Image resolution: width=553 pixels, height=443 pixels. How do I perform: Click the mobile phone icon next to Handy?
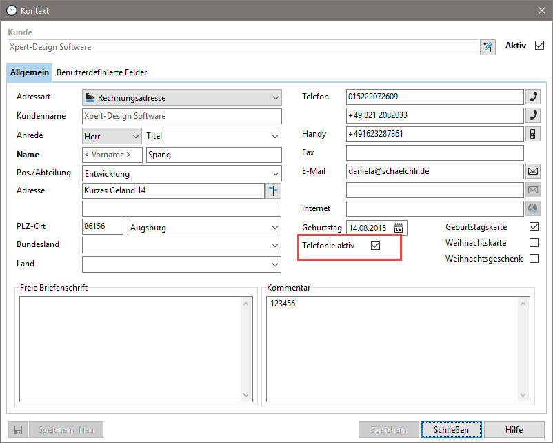[533, 134]
